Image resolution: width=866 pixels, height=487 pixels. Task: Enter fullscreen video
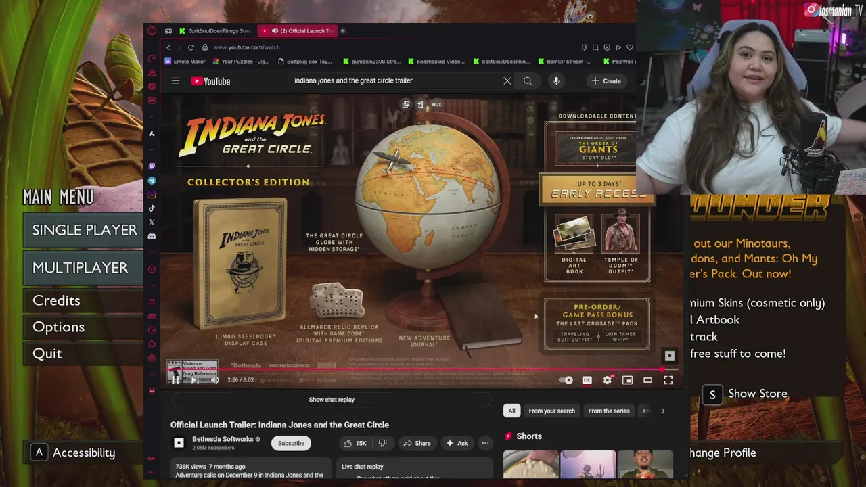668,380
